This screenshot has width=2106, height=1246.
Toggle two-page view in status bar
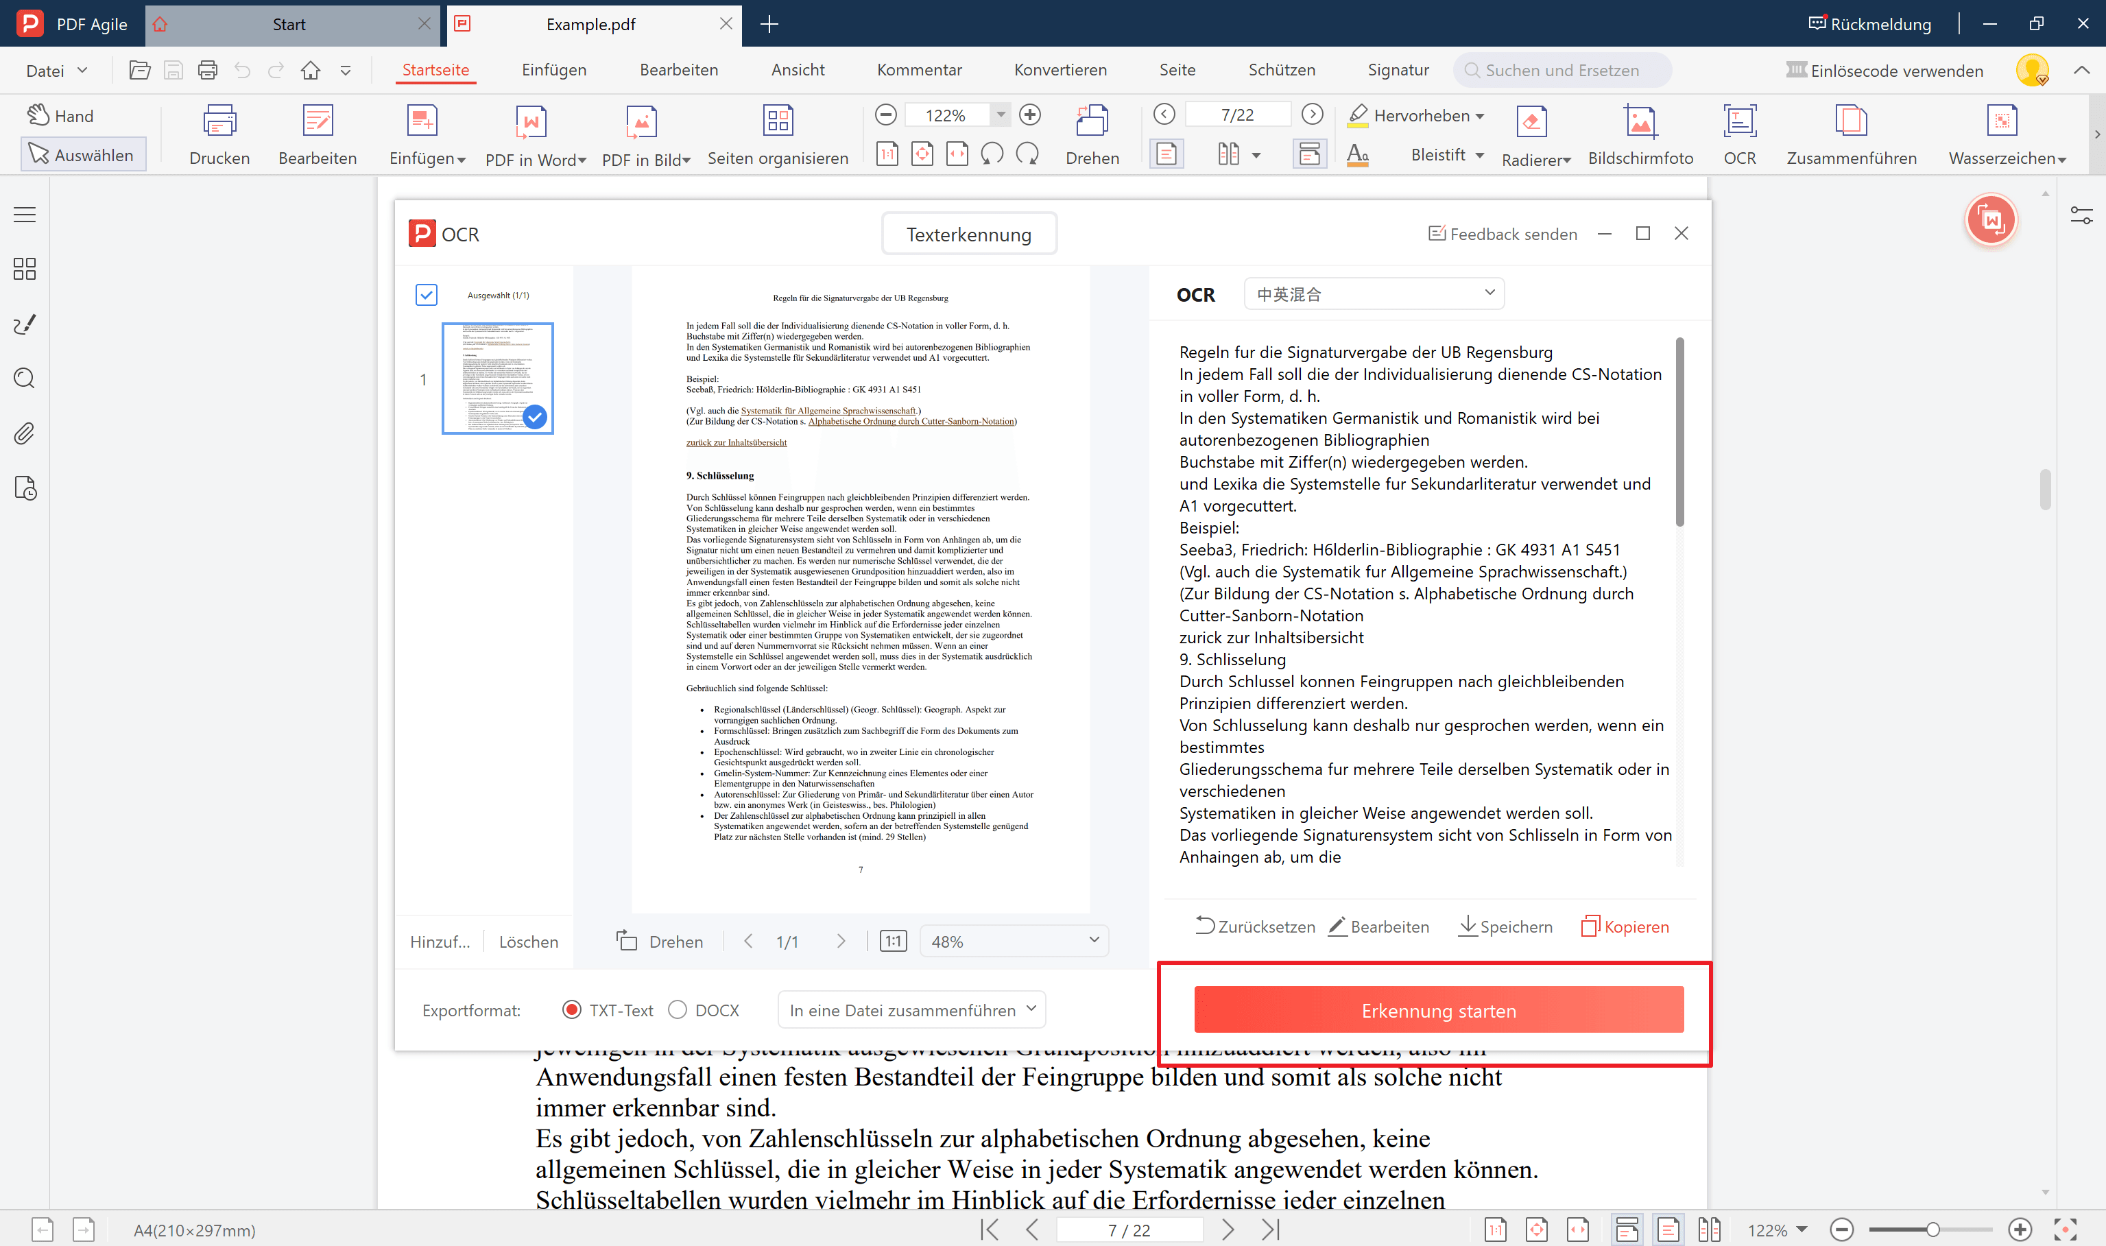[x=1710, y=1230]
